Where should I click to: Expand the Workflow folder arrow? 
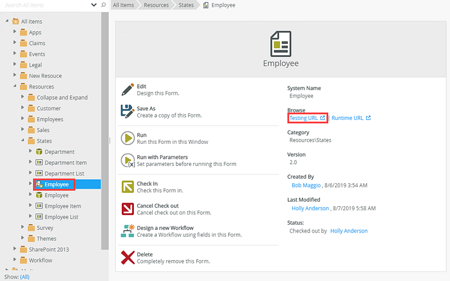pyautogui.click(x=15, y=260)
